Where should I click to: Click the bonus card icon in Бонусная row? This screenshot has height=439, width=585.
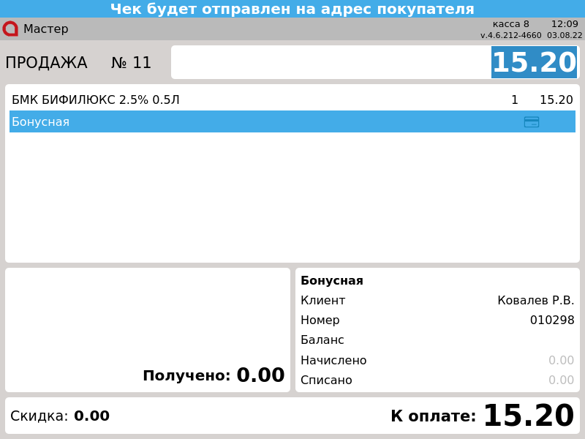click(x=532, y=122)
